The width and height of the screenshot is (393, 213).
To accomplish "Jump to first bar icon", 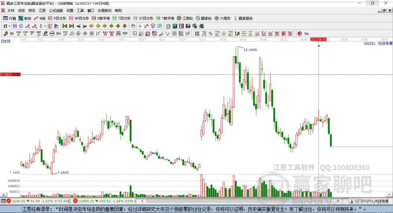I will [64, 26].
